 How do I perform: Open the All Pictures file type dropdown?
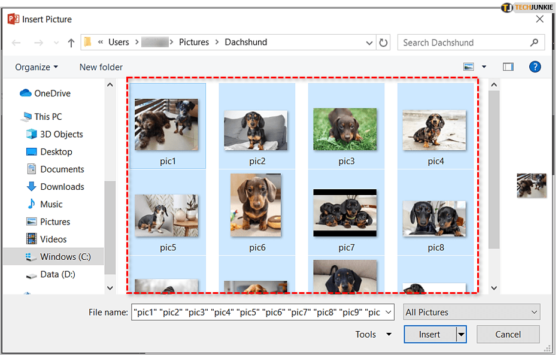tap(472, 312)
